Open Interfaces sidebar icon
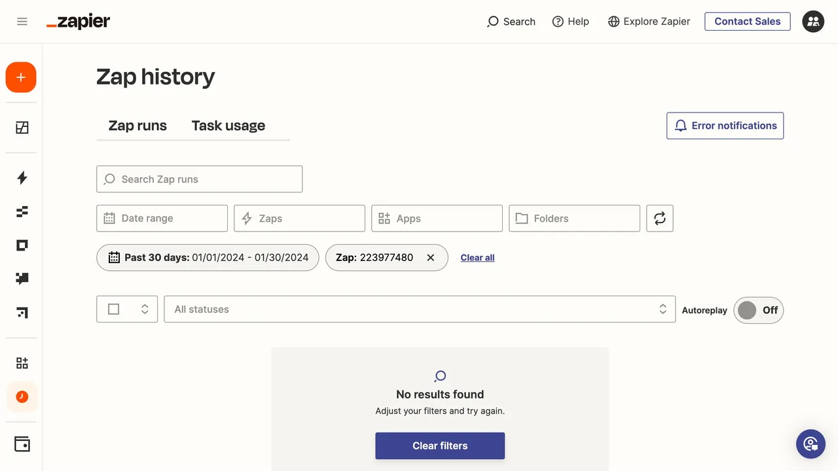The height and width of the screenshot is (471, 838). coord(22,245)
